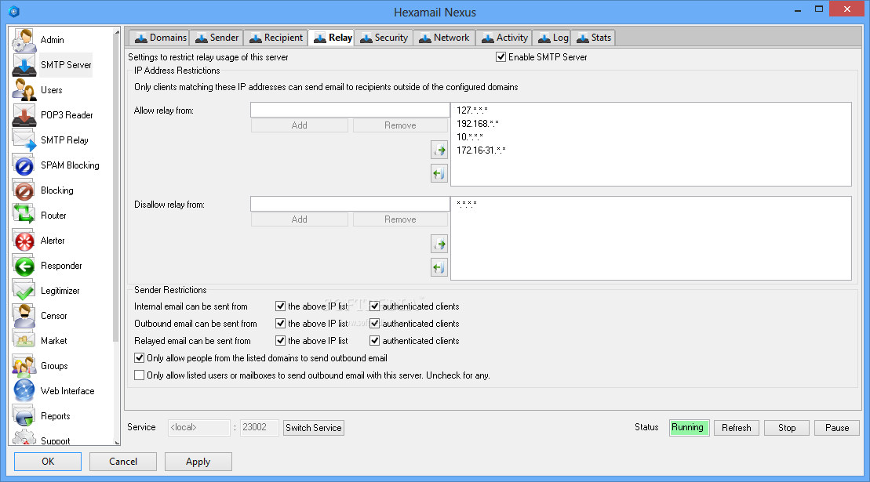Click the service port 23002 field
Screen dimensions: 870x482
coord(259,428)
